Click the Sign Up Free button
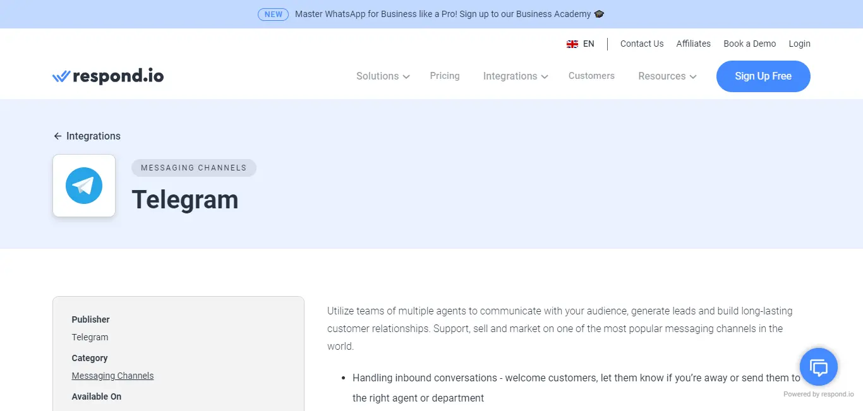This screenshot has width=863, height=411. click(x=763, y=76)
